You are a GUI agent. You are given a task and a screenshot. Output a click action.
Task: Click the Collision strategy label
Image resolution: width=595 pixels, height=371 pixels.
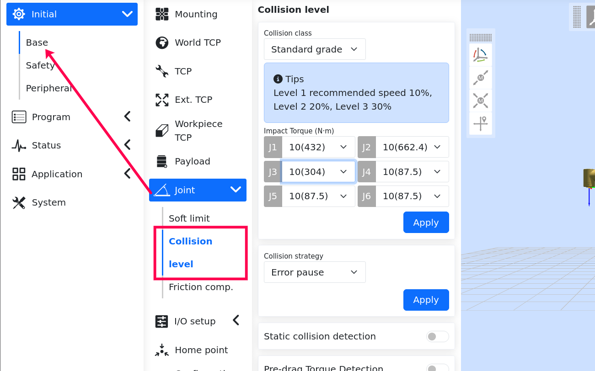coord(294,256)
